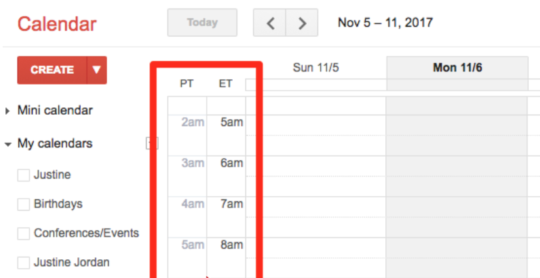Screen dimensions: 540x278
Task: Click the ET timezone column label
Action: tap(226, 84)
